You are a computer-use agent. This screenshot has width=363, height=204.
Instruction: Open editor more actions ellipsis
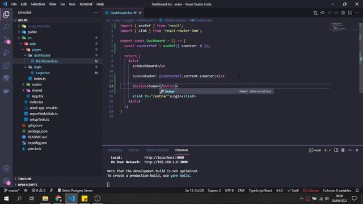tap(357, 12)
